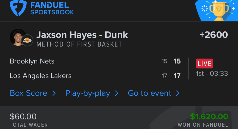Click the +2600 odds value

pyautogui.click(x=213, y=35)
